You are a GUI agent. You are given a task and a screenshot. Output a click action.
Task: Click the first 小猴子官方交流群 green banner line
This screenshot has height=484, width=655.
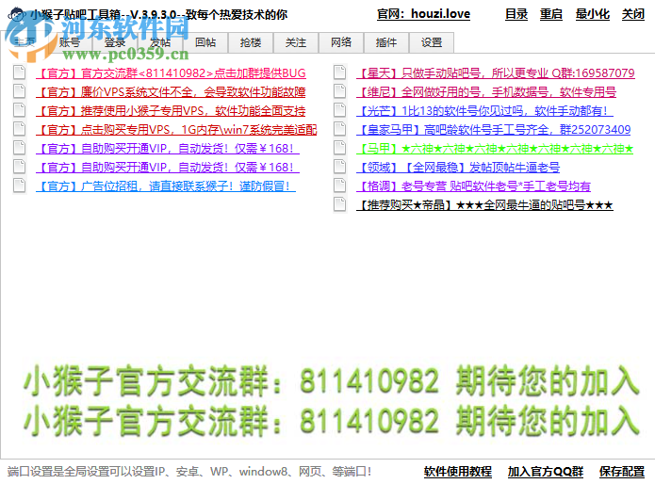point(331,381)
